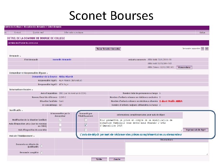Select child row 'ABBA Zakaria'
Viewport: 223px width, 167px height.
pyautogui.click(x=160, y=67)
